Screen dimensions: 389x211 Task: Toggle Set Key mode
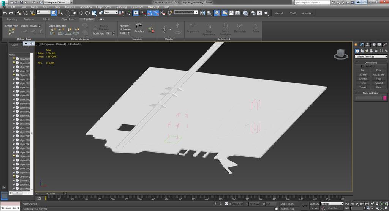click(x=315, y=208)
